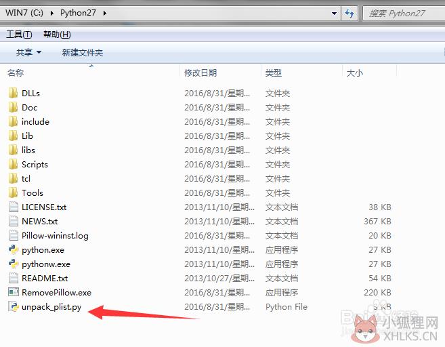Click the 54 KB size of README.txt
The height and width of the screenshot is (347, 445).
pos(380,279)
